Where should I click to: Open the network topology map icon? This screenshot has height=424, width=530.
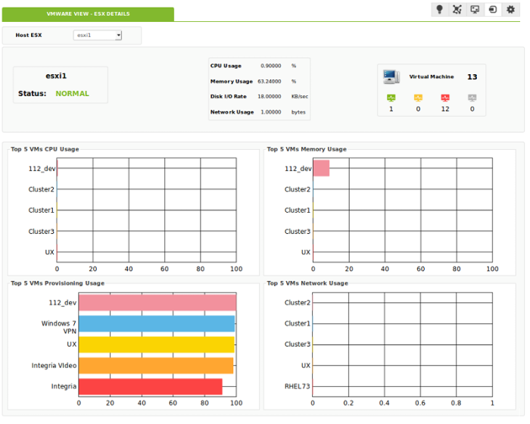[x=457, y=10]
